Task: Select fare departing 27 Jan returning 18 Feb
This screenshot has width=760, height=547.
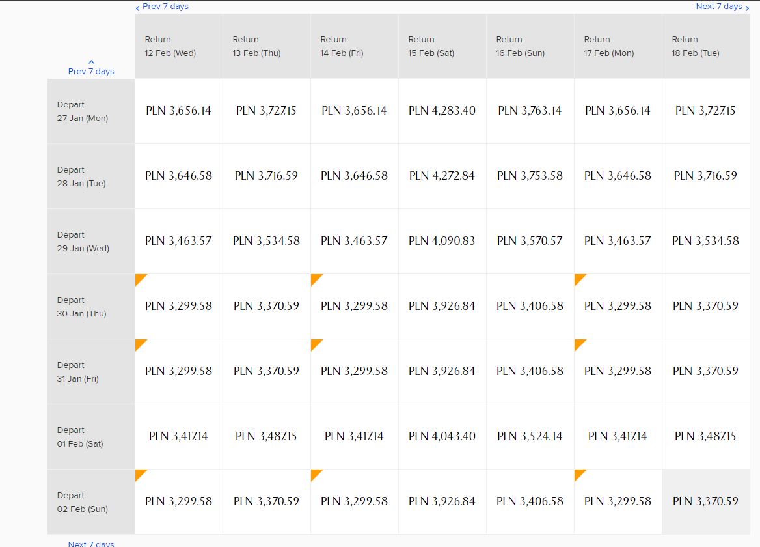Action: click(706, 111)
